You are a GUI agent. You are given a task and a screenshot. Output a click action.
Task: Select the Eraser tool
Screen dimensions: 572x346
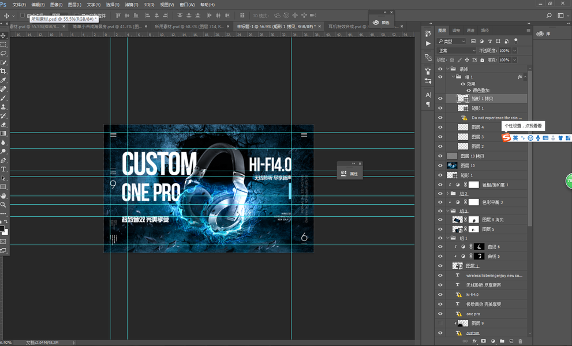[3, 125]
